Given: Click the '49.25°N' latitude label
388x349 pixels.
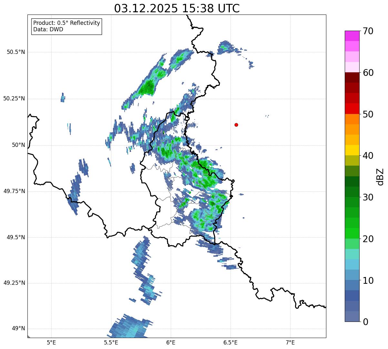Looking at the screenshot, I should point(14,283).
